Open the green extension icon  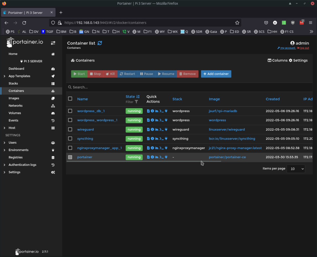(284, 23)
